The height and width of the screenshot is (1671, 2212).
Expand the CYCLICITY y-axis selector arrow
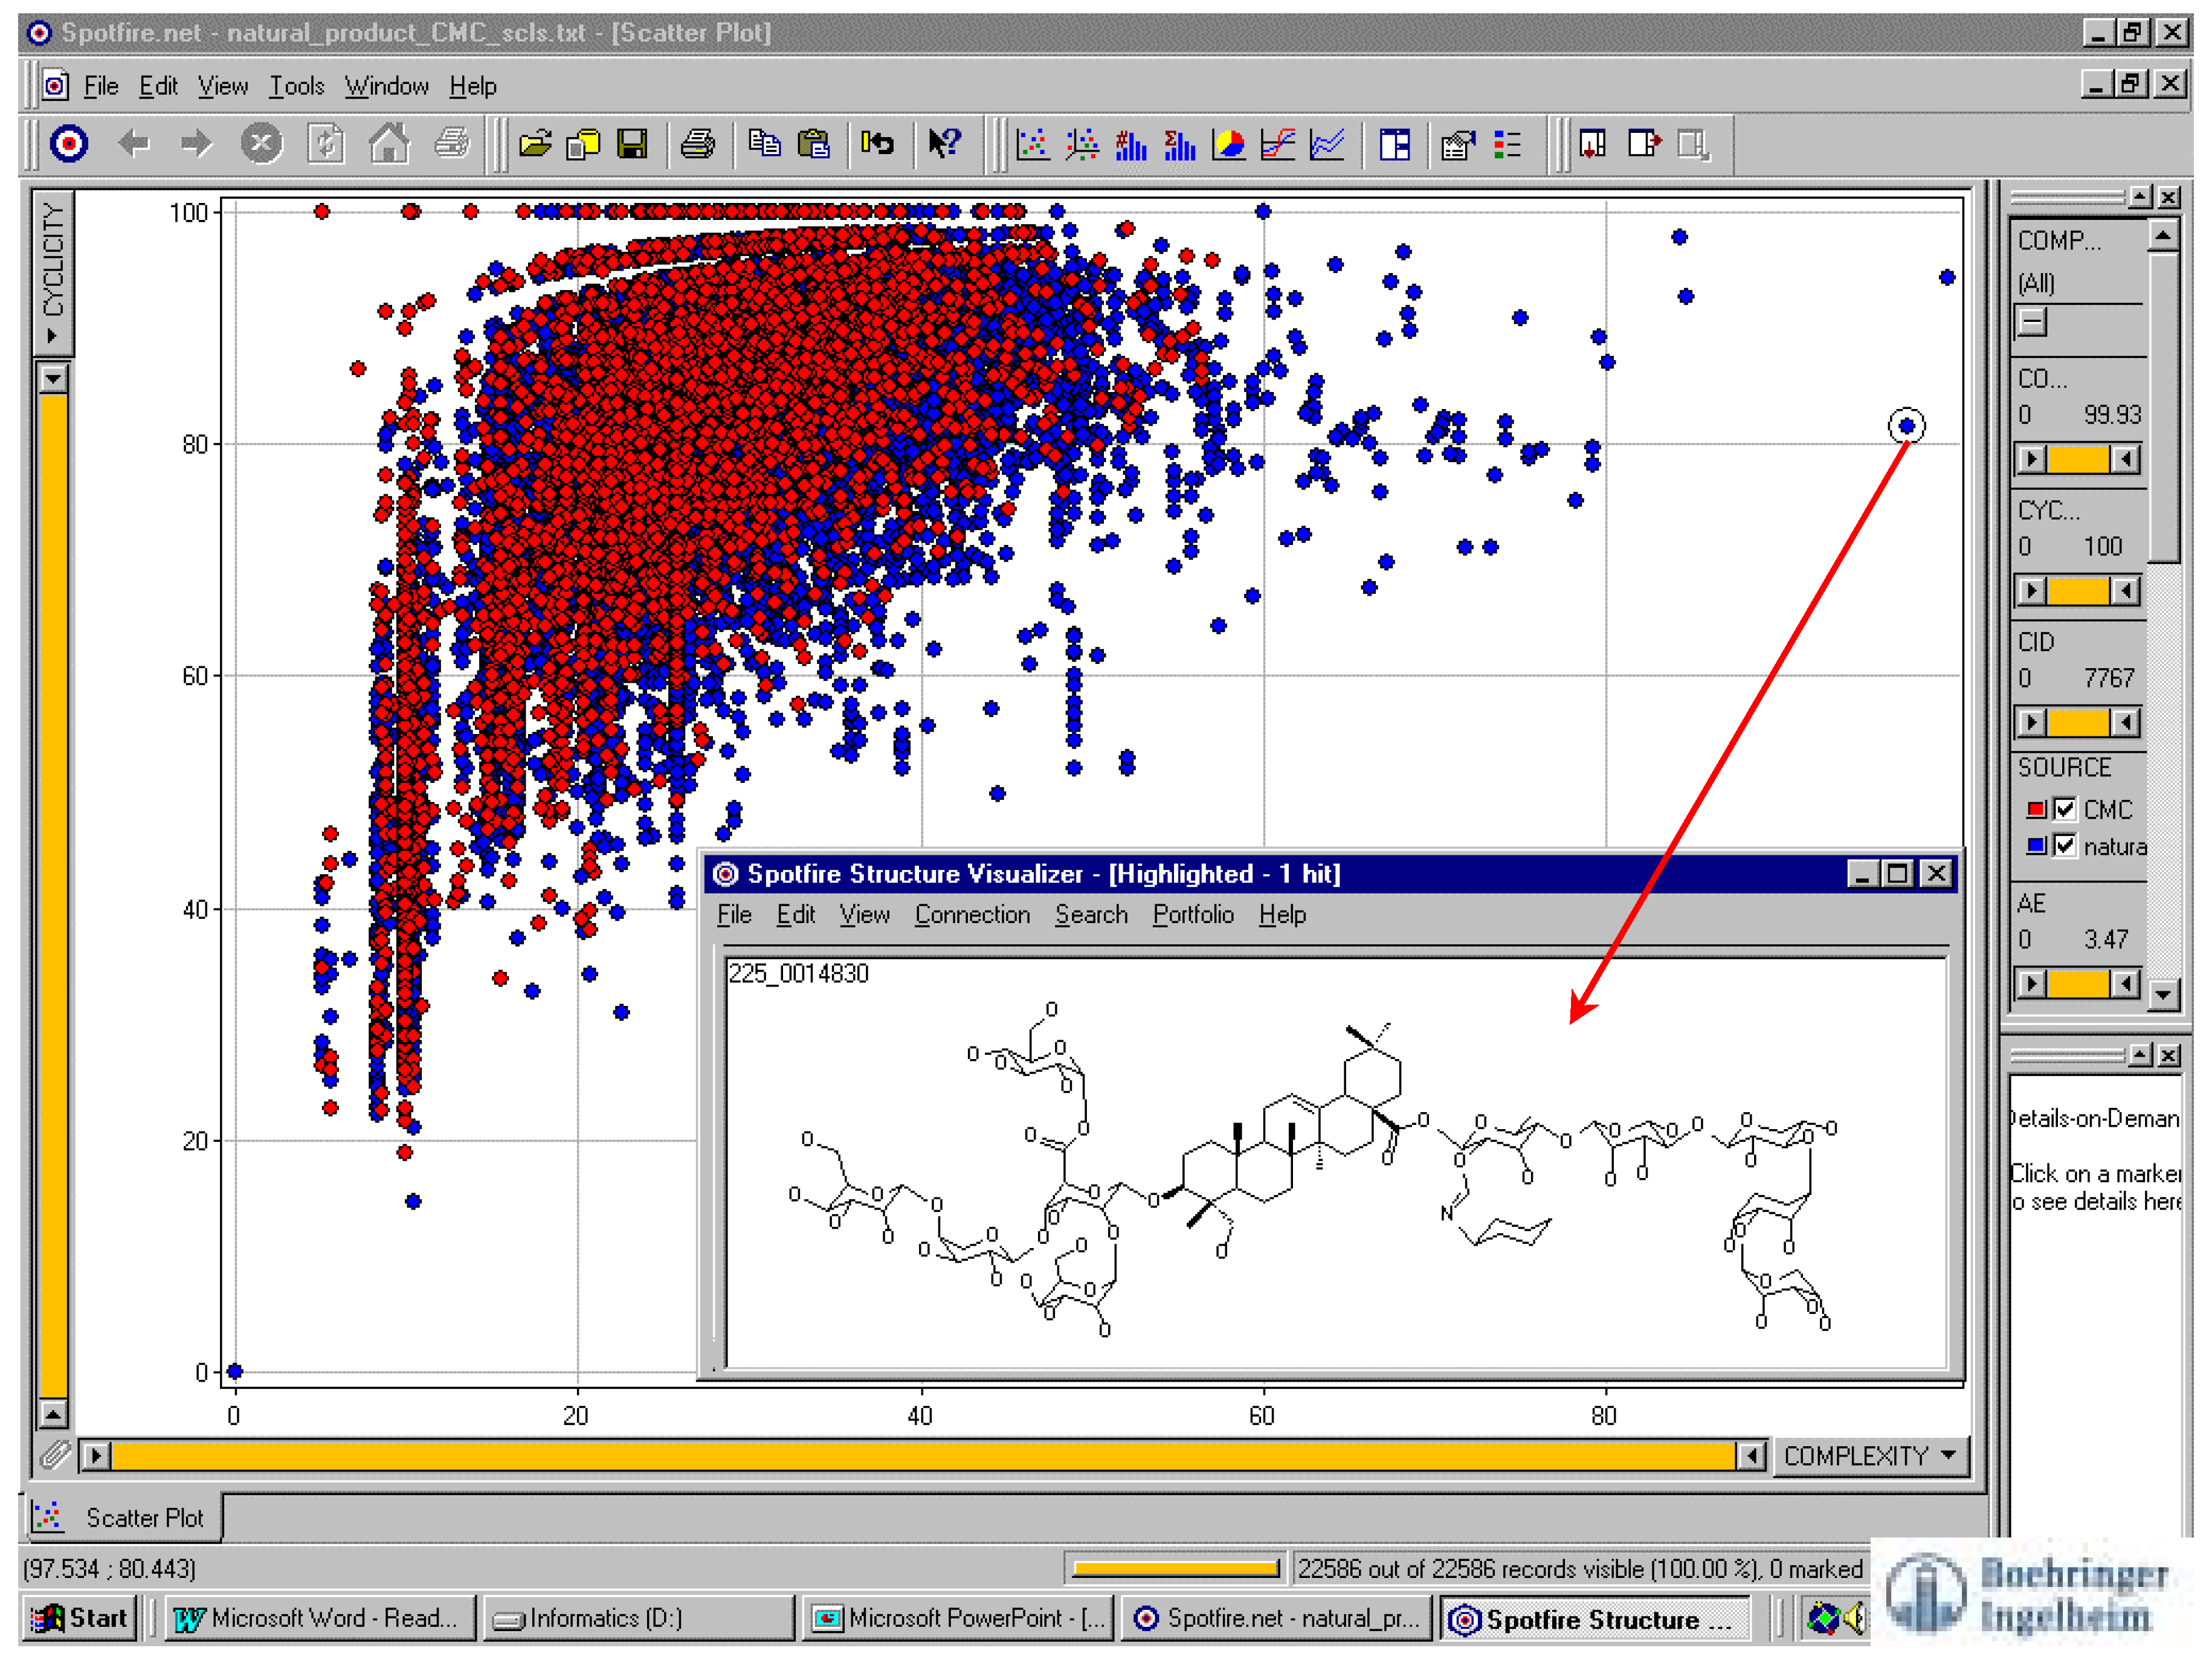coord(52,336)
